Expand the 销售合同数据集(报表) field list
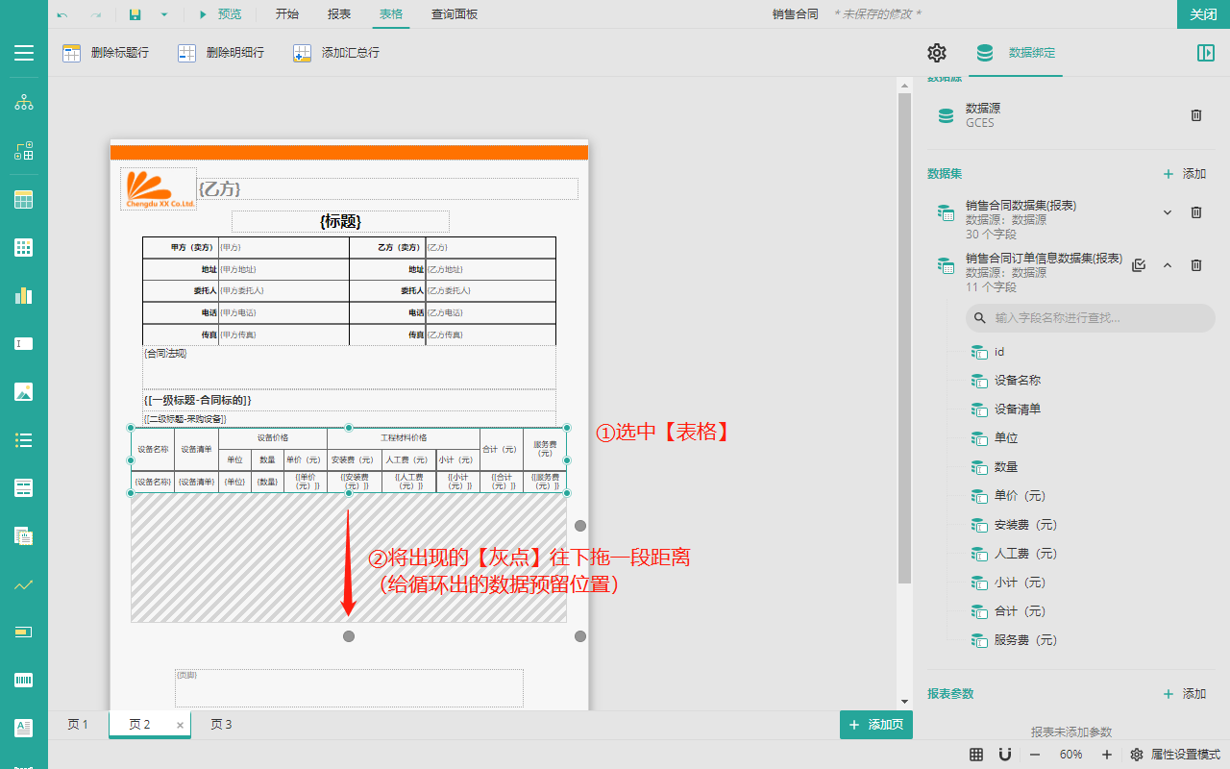 tap(1168, 212)
